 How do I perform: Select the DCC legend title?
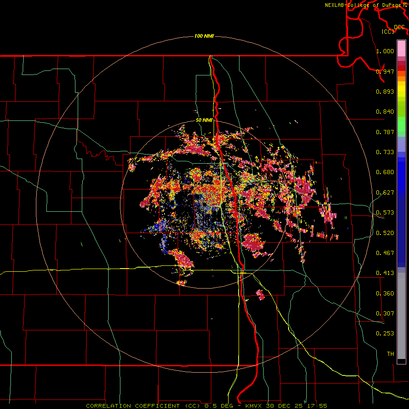[399, 27]
